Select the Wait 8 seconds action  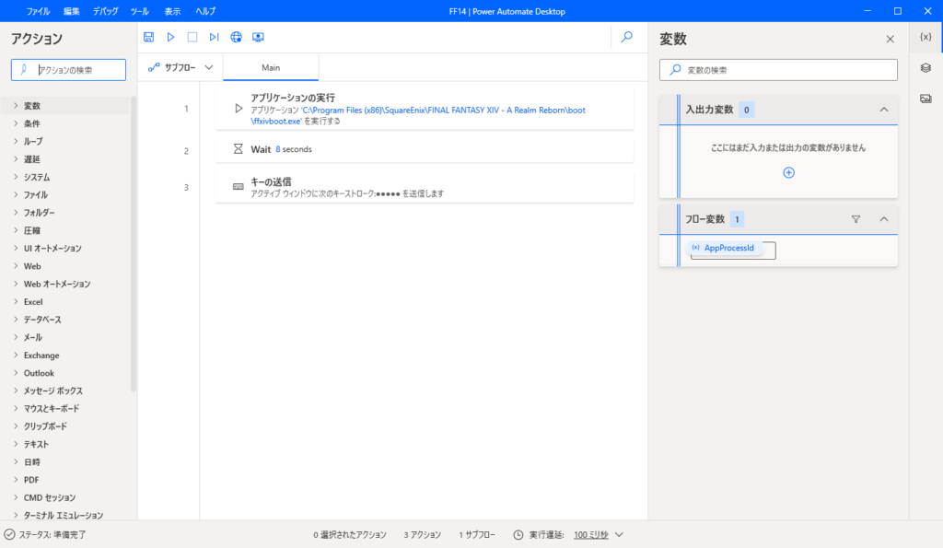(425, 149)
